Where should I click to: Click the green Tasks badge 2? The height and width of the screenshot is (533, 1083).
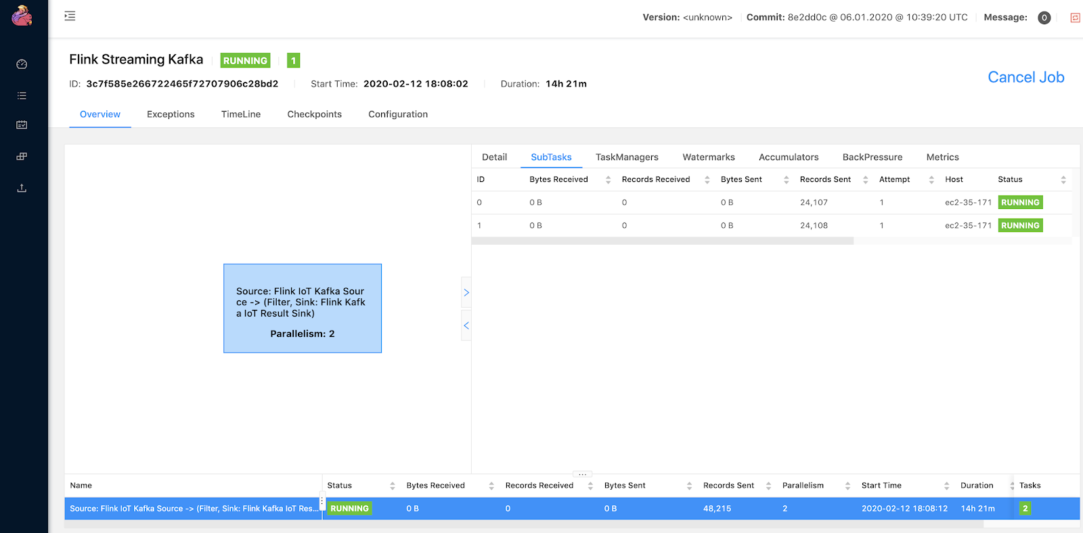coord(1025,509)
